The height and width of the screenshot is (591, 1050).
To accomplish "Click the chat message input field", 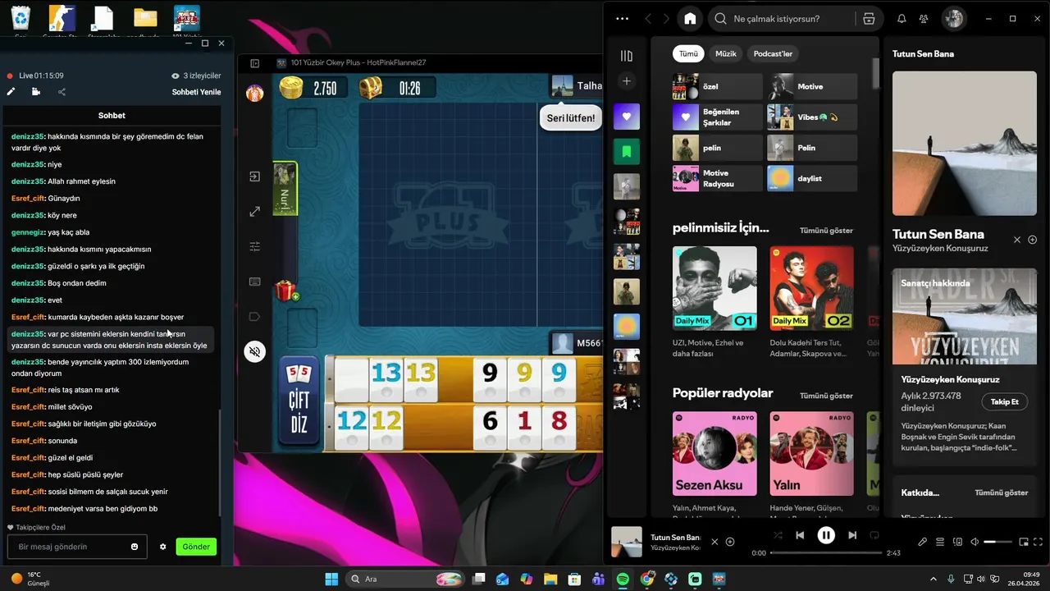I will click(77, 547).
